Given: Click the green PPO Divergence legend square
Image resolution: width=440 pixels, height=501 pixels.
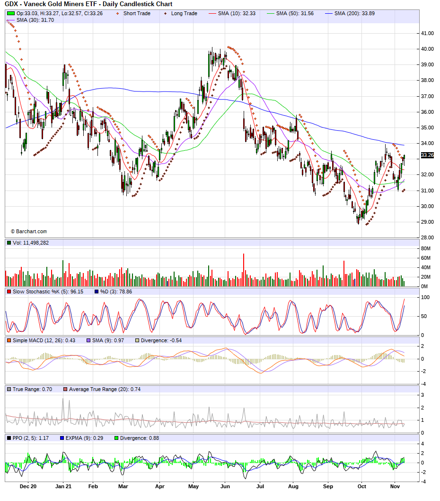Looking at the screenshot, I should point(116,438).
